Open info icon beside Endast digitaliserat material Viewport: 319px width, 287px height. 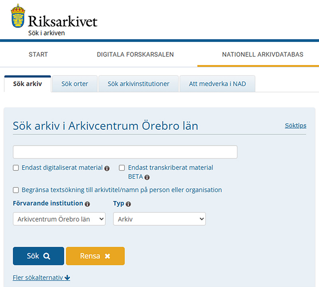(x=107, y=169)
